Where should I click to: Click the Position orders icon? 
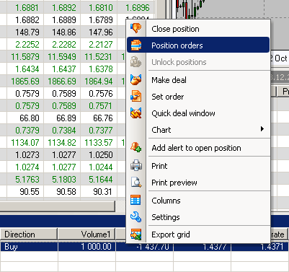(x=135, y=45)
